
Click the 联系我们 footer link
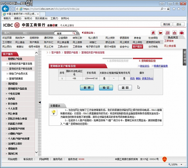point(28,159)
